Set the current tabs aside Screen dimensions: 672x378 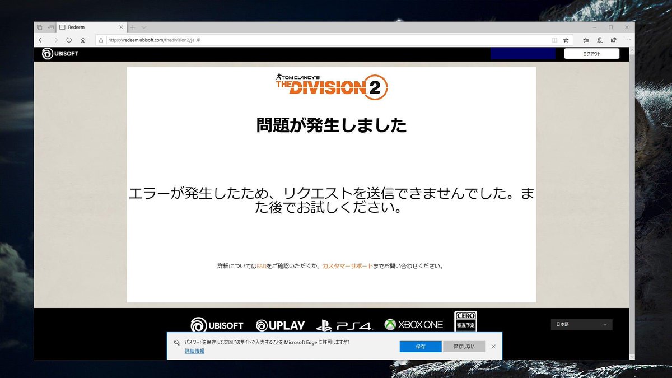pos(50,27)
